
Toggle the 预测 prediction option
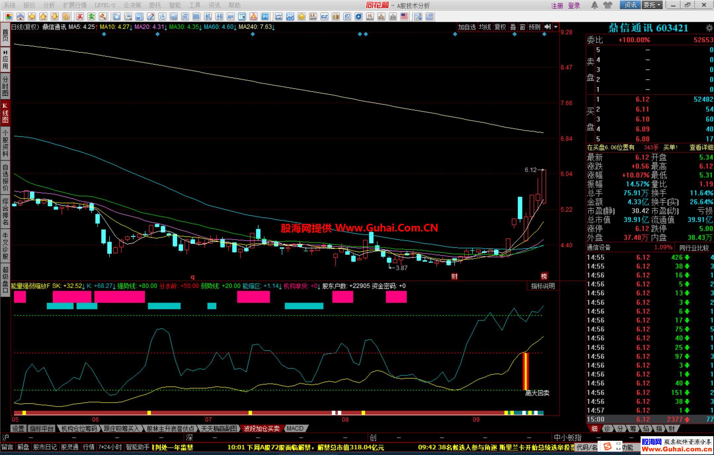[x=535, y=27]
